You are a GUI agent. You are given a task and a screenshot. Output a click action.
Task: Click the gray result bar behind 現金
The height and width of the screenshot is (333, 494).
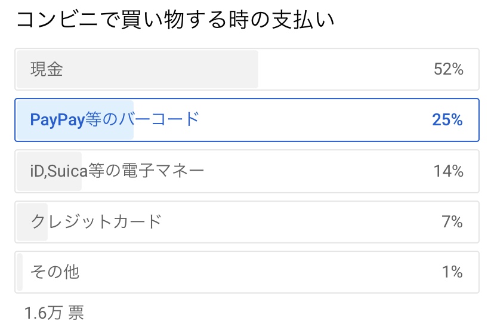[137, 69]
